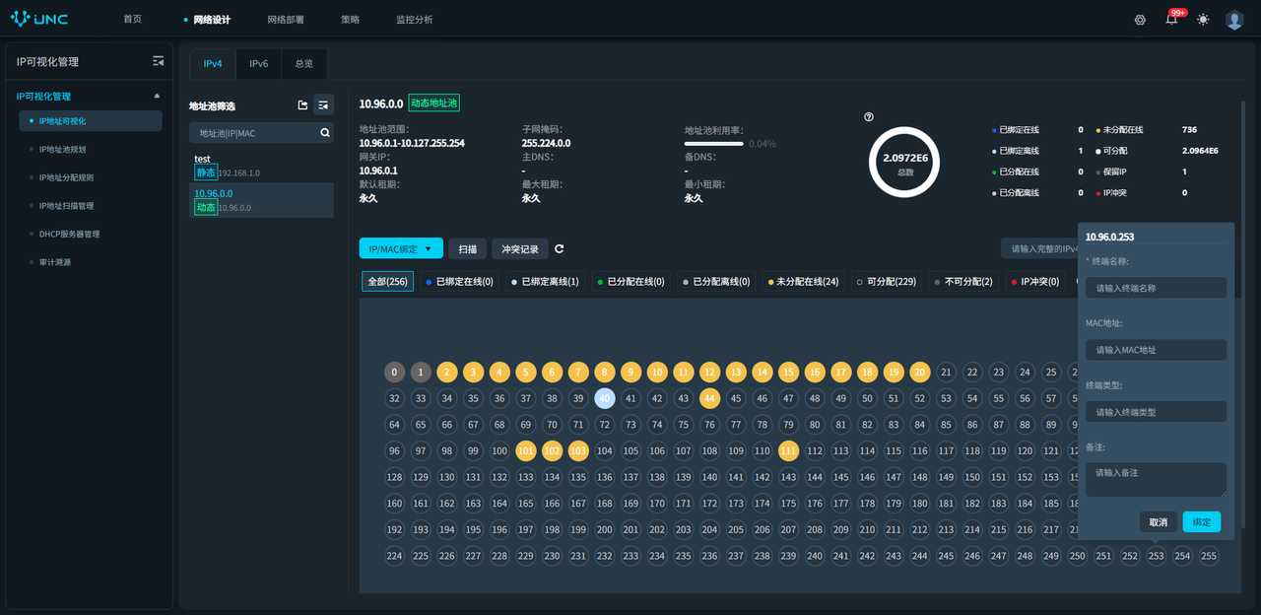
Task: Open the user avatar menu
Action: (1234, 20)
